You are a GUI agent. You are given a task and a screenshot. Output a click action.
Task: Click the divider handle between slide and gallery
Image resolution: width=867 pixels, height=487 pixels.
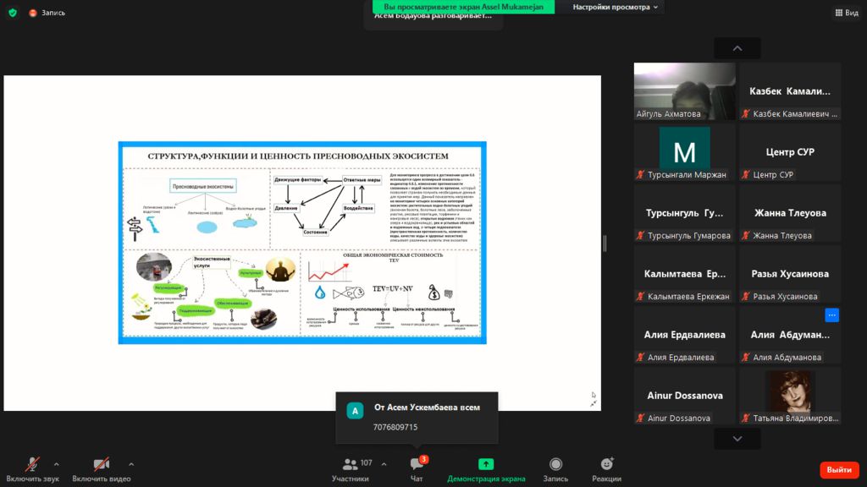point(605,243)
